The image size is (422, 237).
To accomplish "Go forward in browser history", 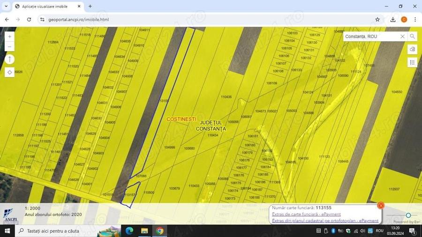I will point(18,20).
